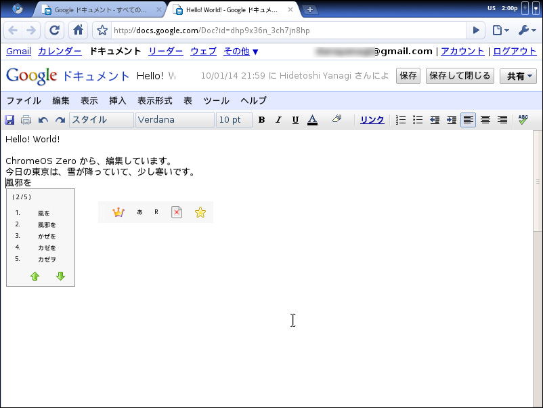Open the 挿入 (Insert) menu
This screenshot has height=408, width=543.
[x=117, y=100]
